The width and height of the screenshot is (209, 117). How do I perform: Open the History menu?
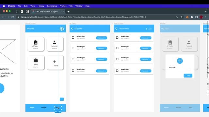[x=41, y=6]
